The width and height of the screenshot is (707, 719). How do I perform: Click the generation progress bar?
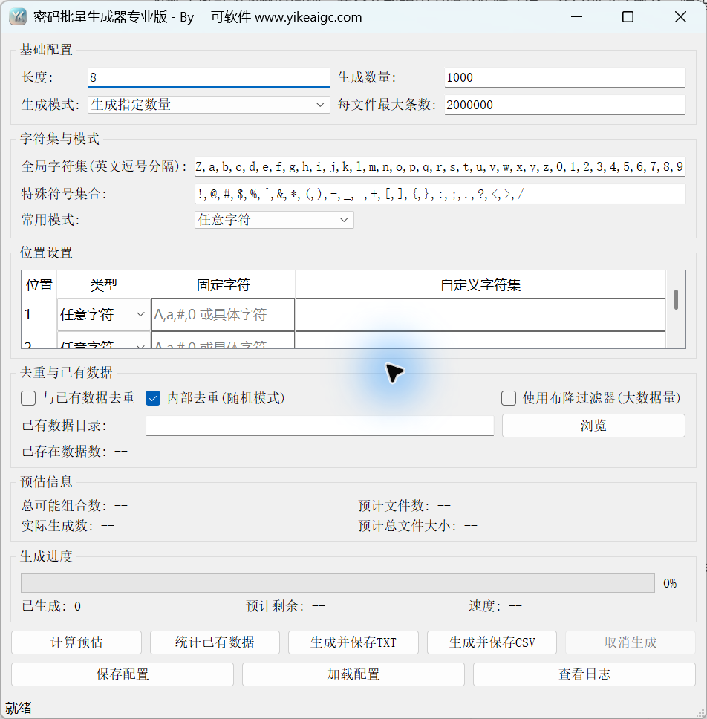point(337,583)
